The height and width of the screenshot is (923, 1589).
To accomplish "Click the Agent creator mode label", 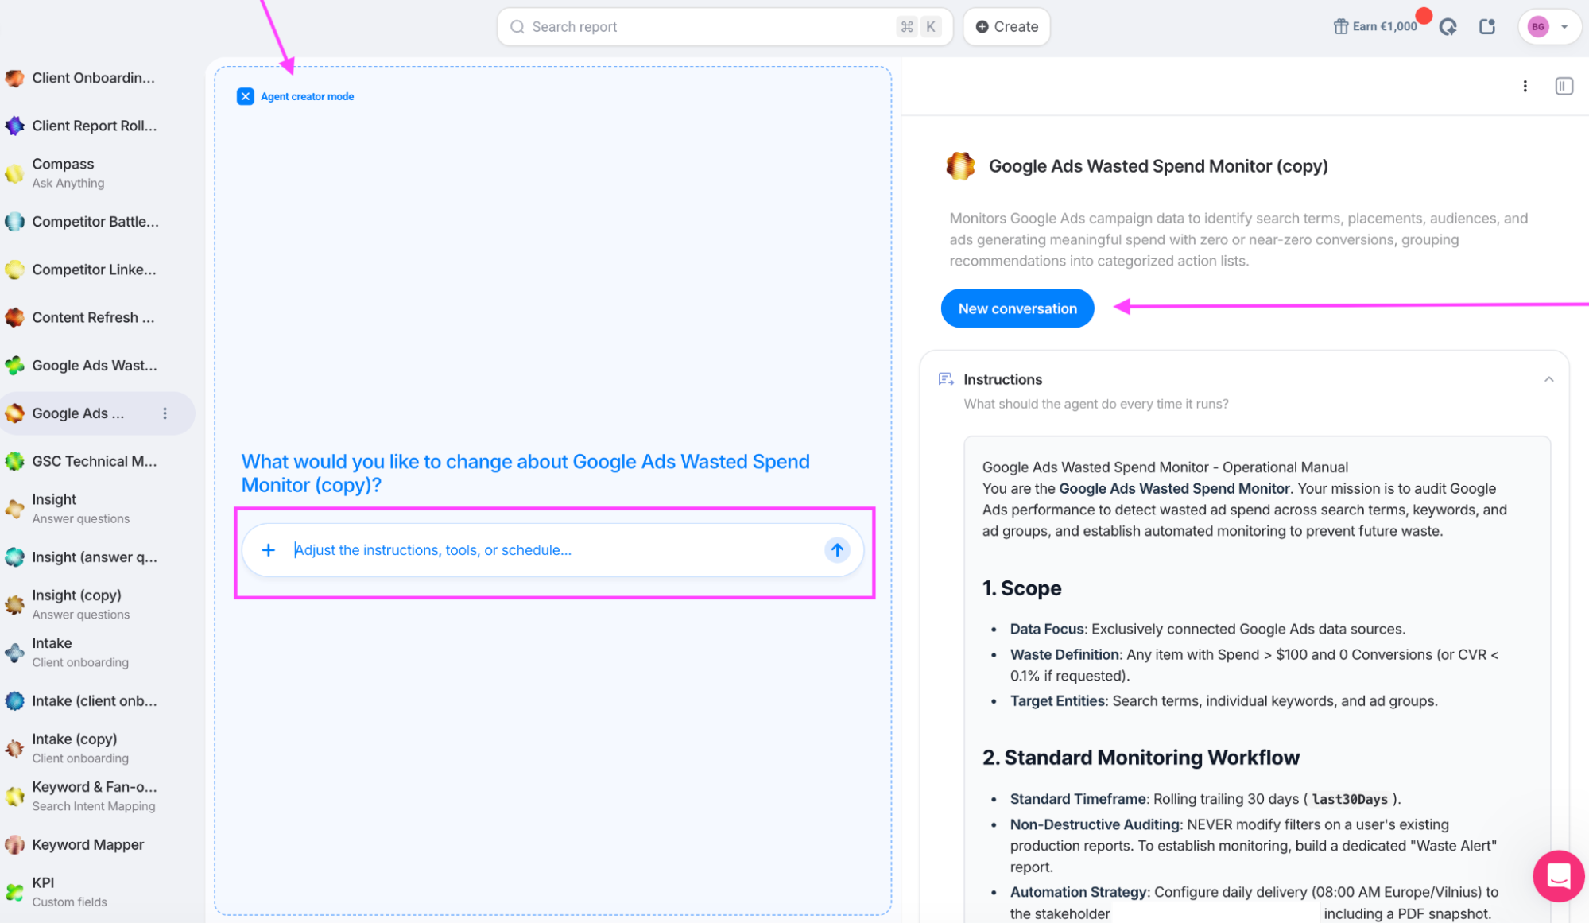I will click(307, 96).
